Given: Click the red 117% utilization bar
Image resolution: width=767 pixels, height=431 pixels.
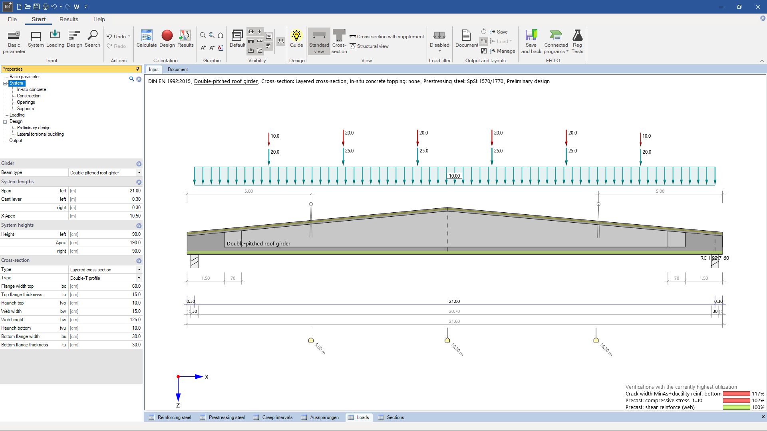Looking at the screenshot, I should pos(737,394).
